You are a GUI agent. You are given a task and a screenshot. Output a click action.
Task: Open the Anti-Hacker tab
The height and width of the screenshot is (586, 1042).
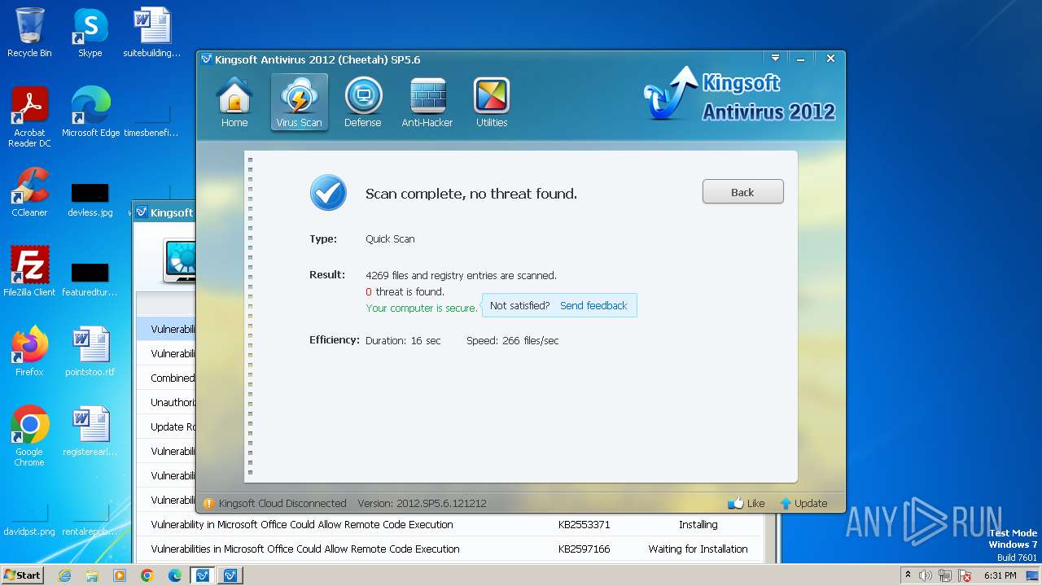(427, 103)
